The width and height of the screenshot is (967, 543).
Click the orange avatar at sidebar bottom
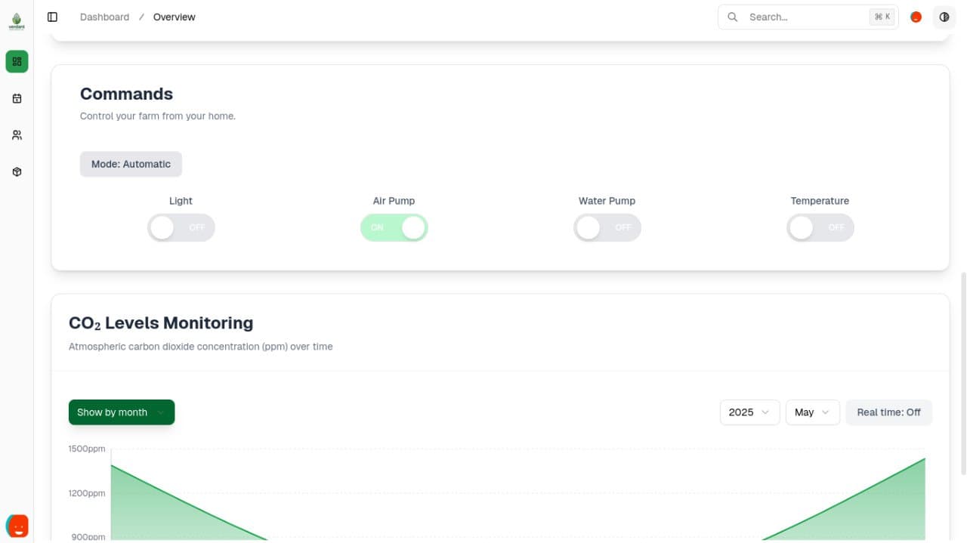pyautogui.click(x=17, y=525)
